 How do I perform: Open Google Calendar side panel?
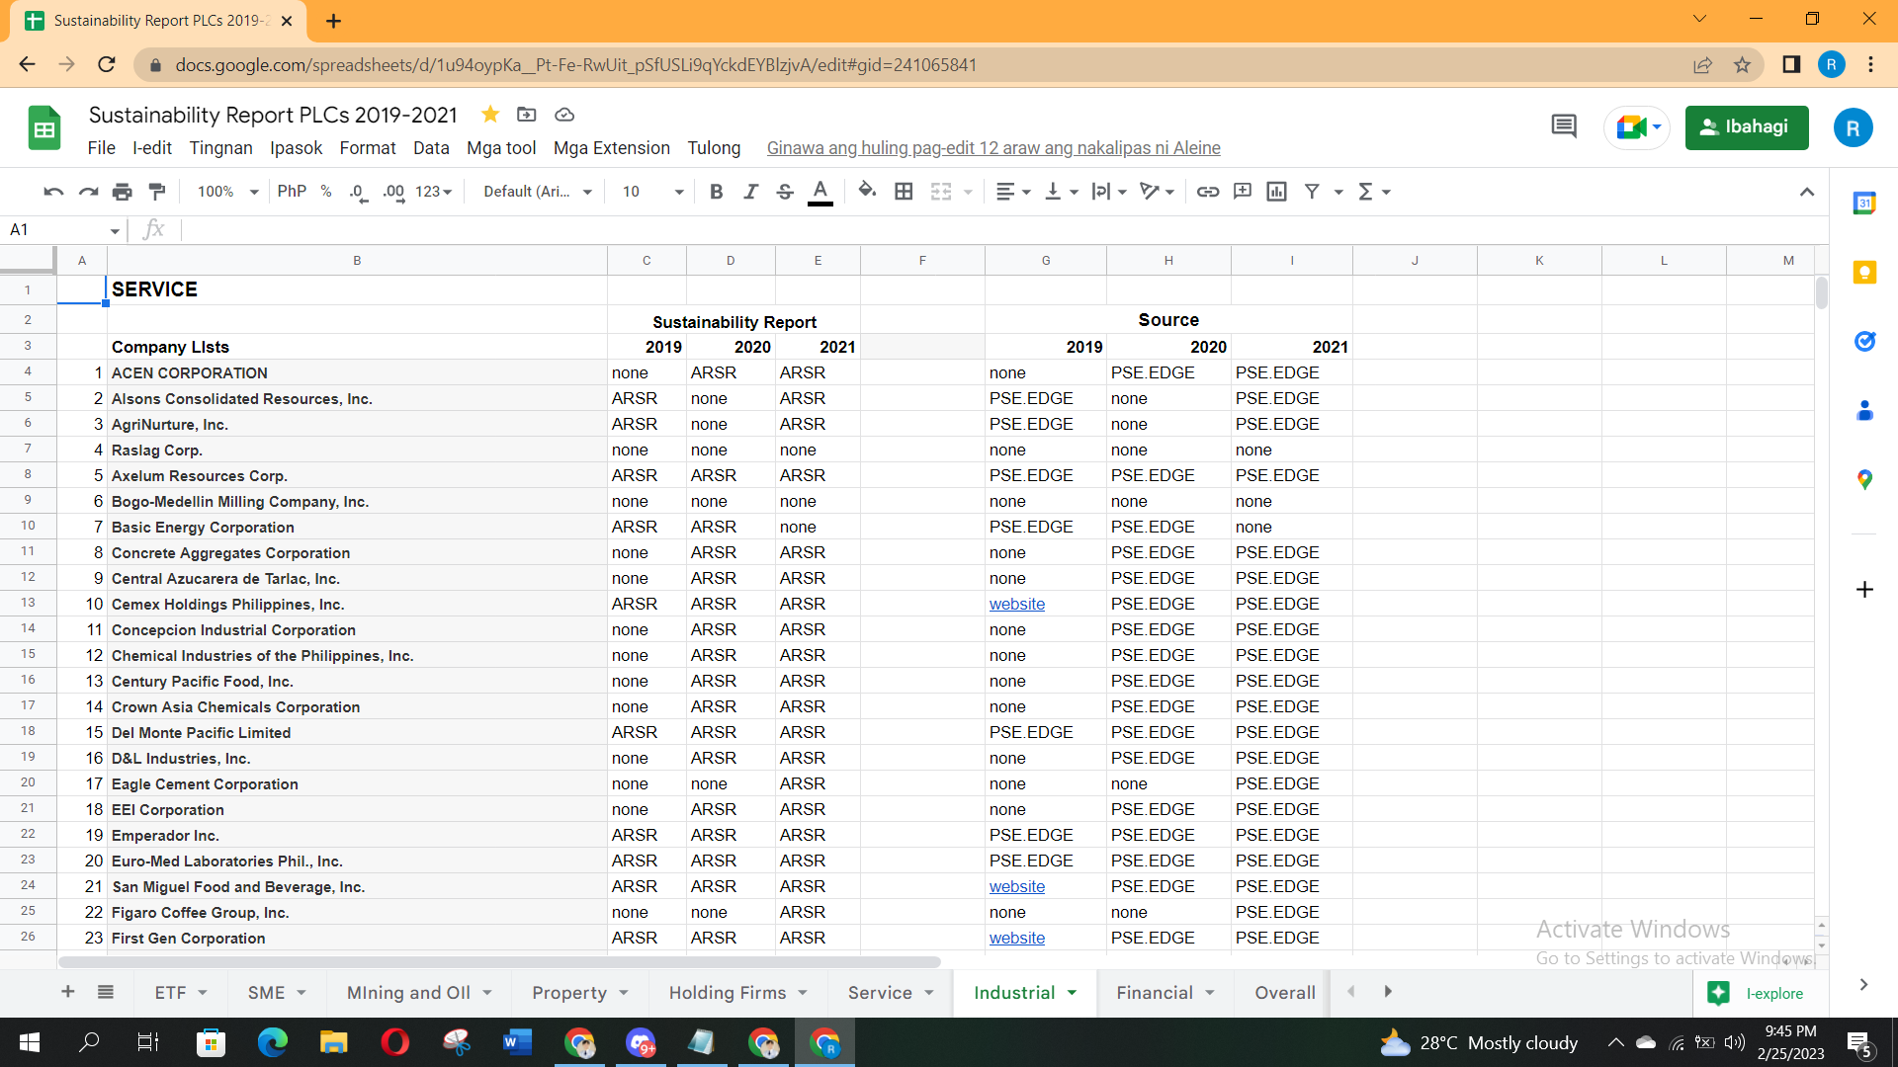tap(1864, 205)
